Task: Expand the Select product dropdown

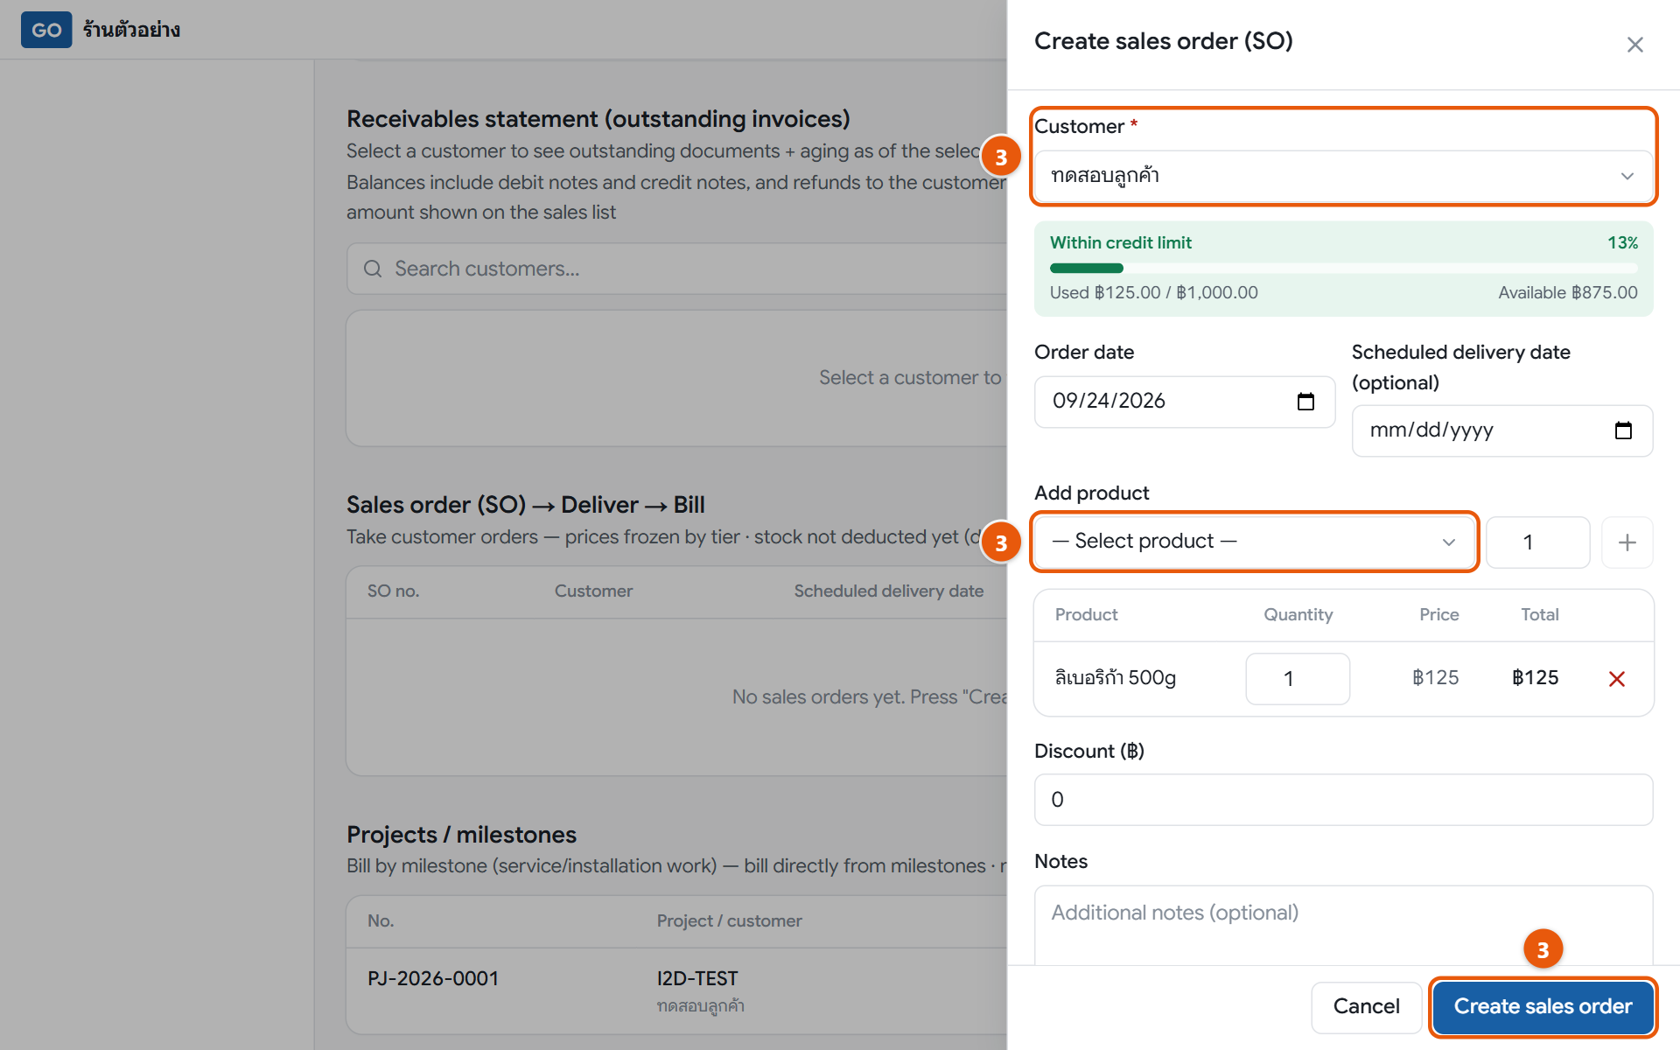Action: coord(1255,542)
